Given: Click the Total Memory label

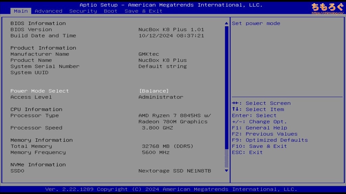Looking at the screenshot, I should (x=31, y=146).
